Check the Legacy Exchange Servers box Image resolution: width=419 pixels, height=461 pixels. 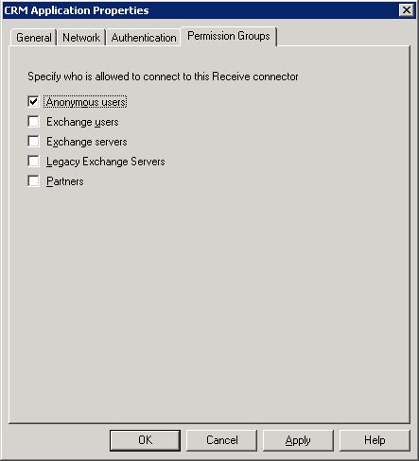click(x=33, y=162)
